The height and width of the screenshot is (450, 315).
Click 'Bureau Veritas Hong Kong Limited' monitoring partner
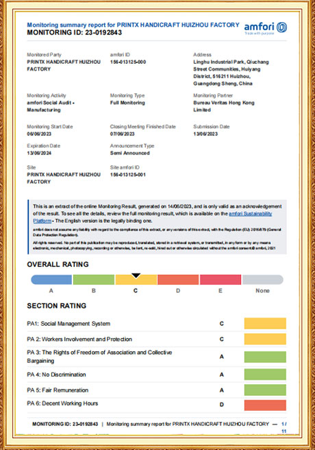coord(224,106)
